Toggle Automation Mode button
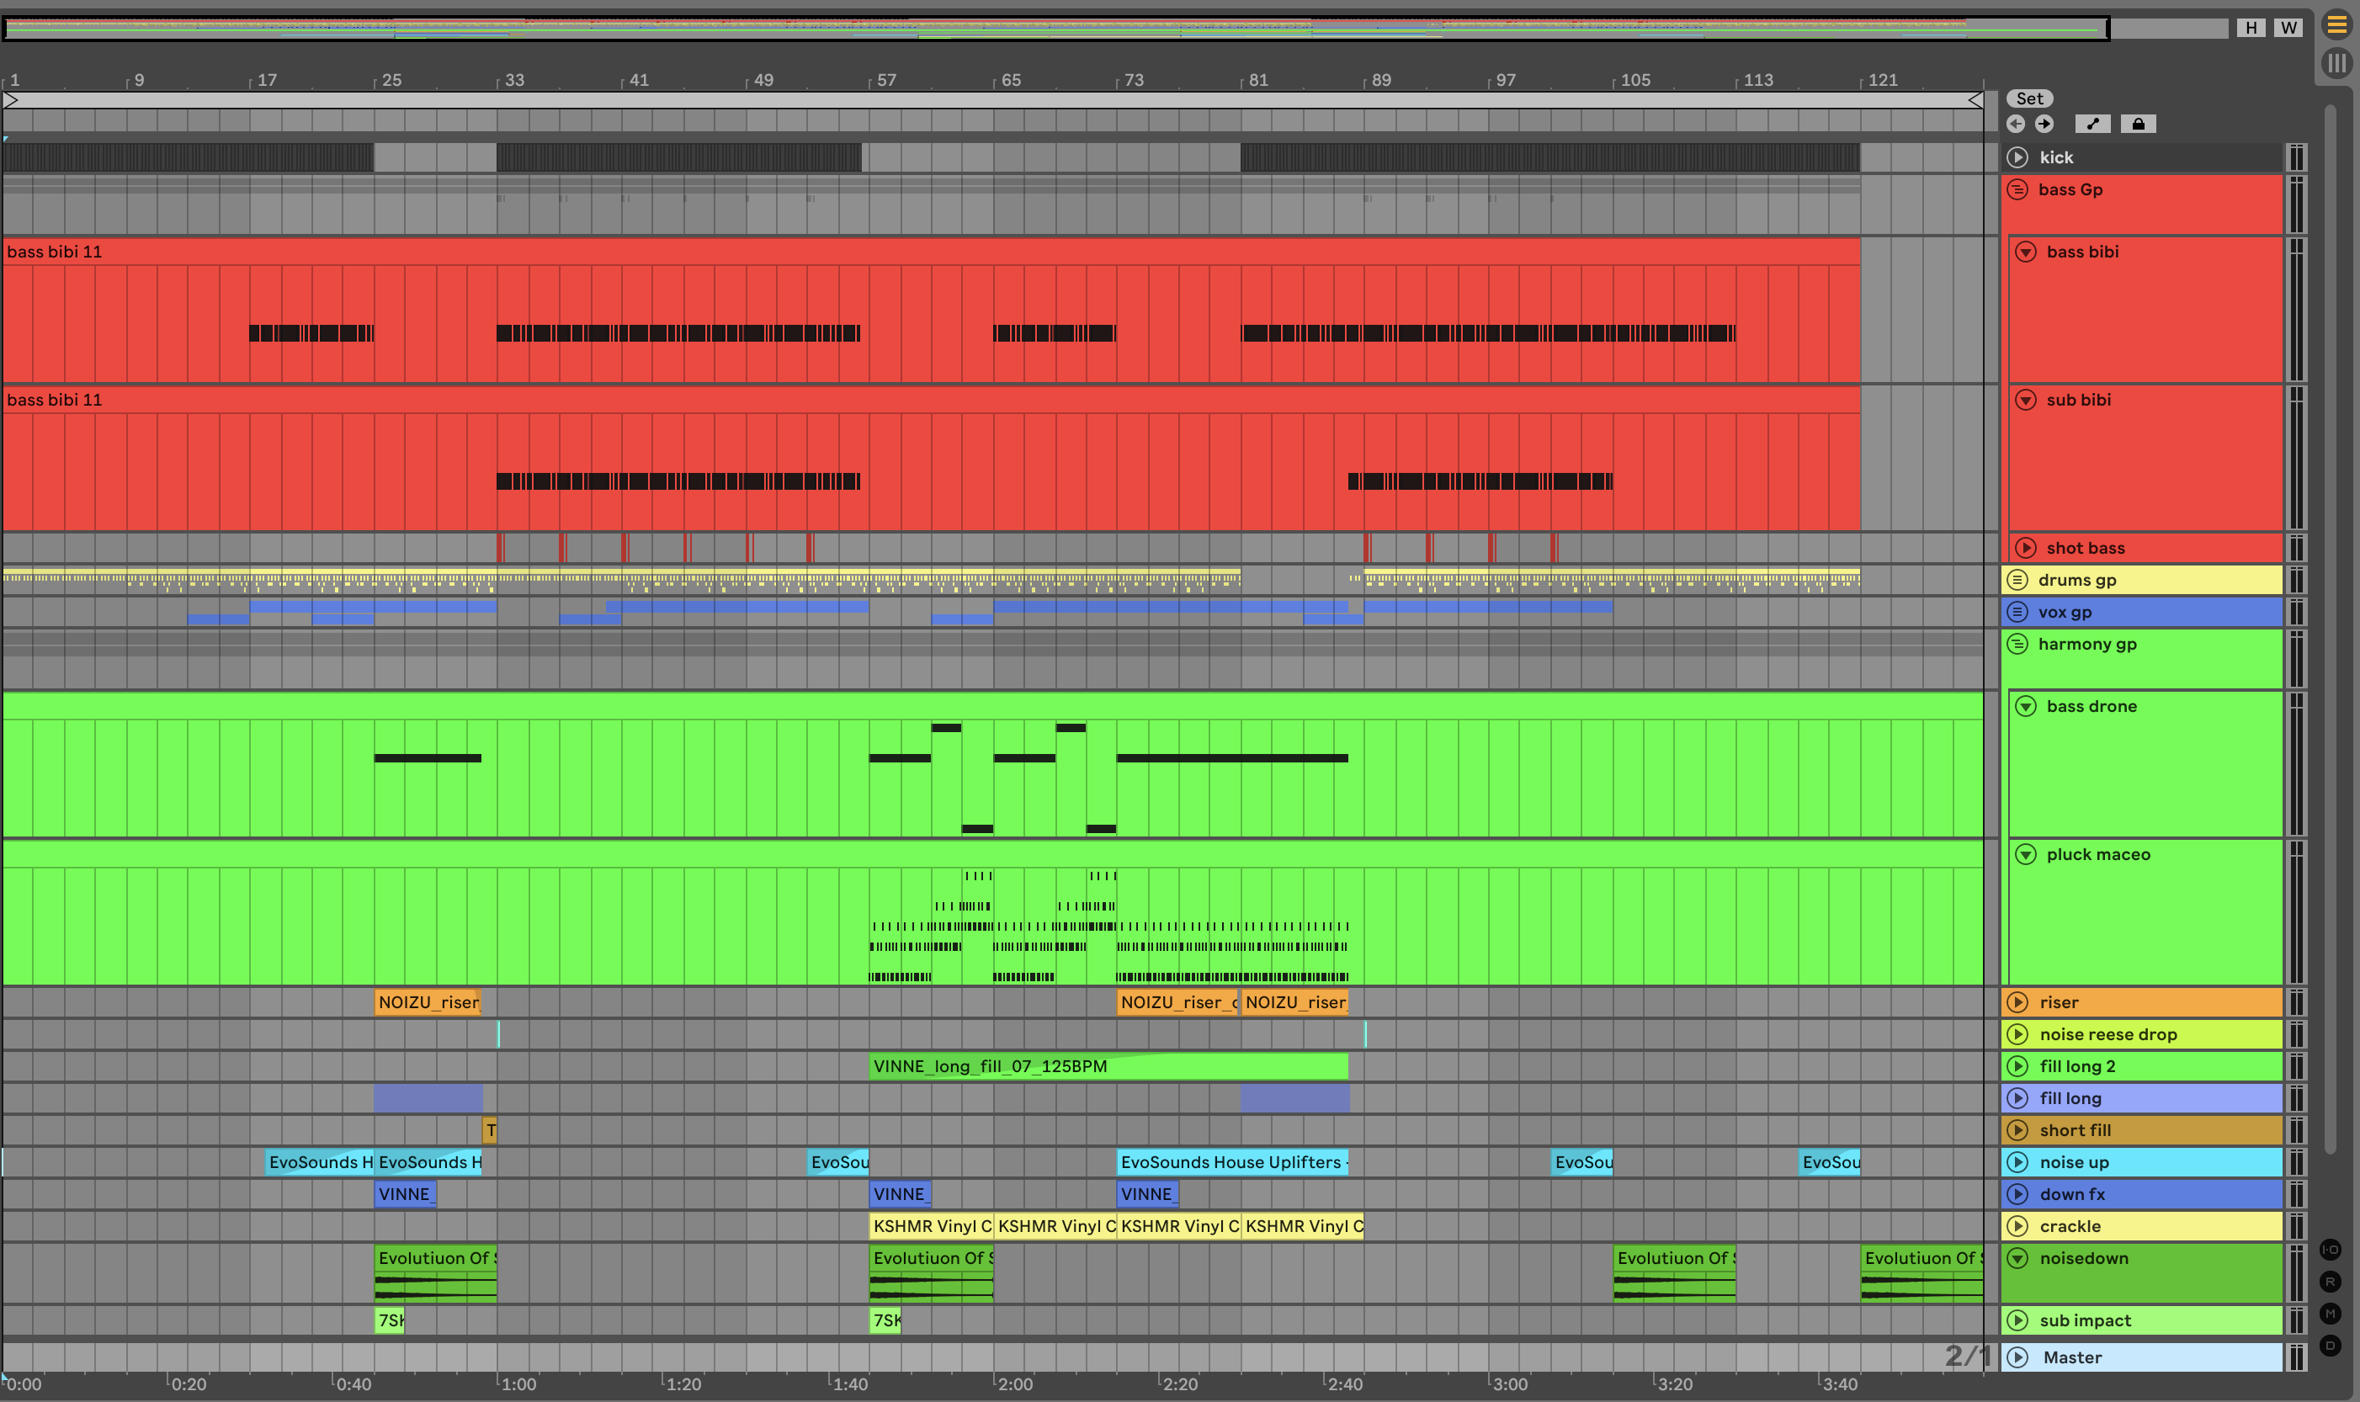This screenshot has height=1402, width=2360. click(x=2092, y=124)
